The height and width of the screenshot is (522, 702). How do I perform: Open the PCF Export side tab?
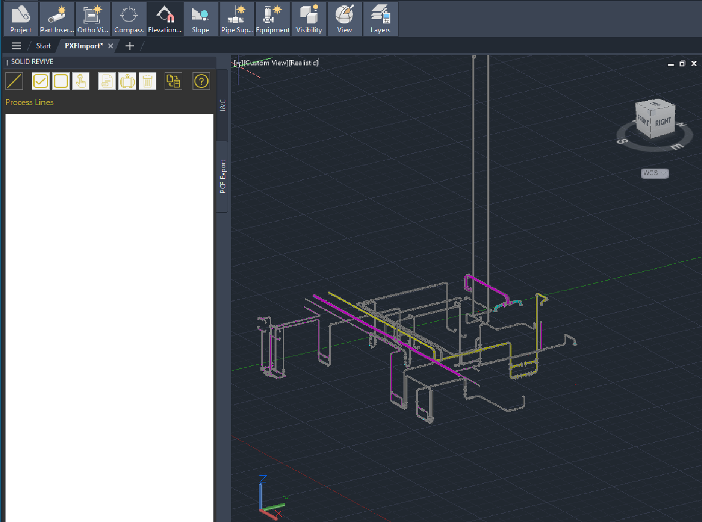pos(222,176)
